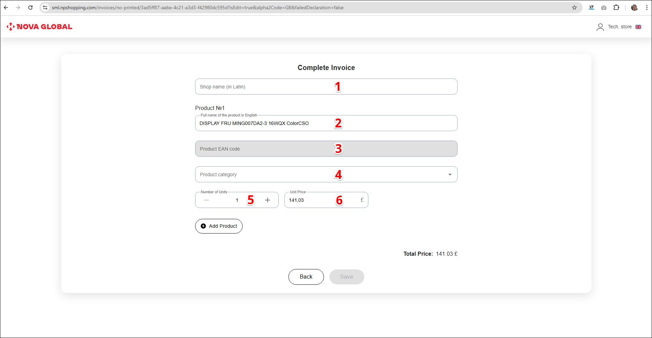The image size is (652, 338).
Task: Increase number of units with plus
Action: click(268, 200)
